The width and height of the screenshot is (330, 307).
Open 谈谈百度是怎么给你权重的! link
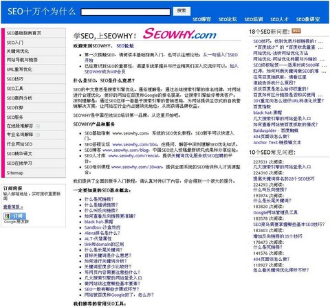280,89
